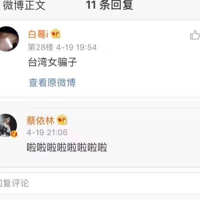This screenshot has width=200, height=200.
Task: Go back to 微博正文
Action: click(x=24, y=5)
